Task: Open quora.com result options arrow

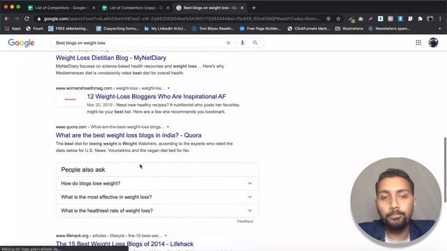Action: (x=168, y=127)
